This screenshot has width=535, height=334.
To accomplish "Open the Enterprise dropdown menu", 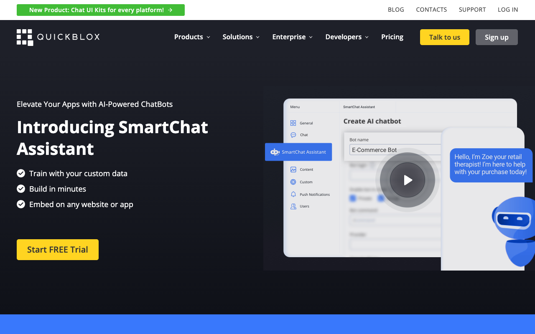I will (x=293, y=37).
